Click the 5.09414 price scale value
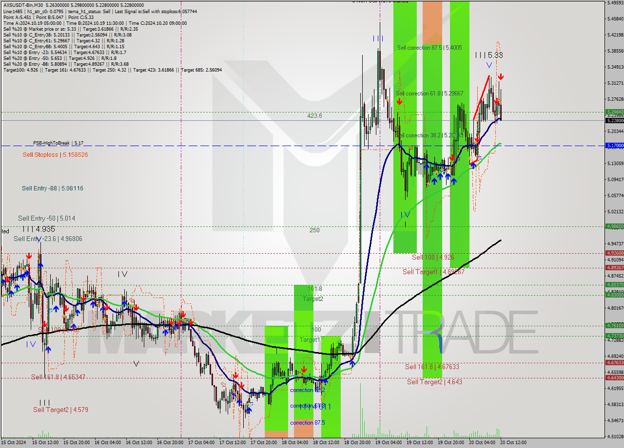The width and height of the screenshot is (624, 448). (x=615, y=179)
